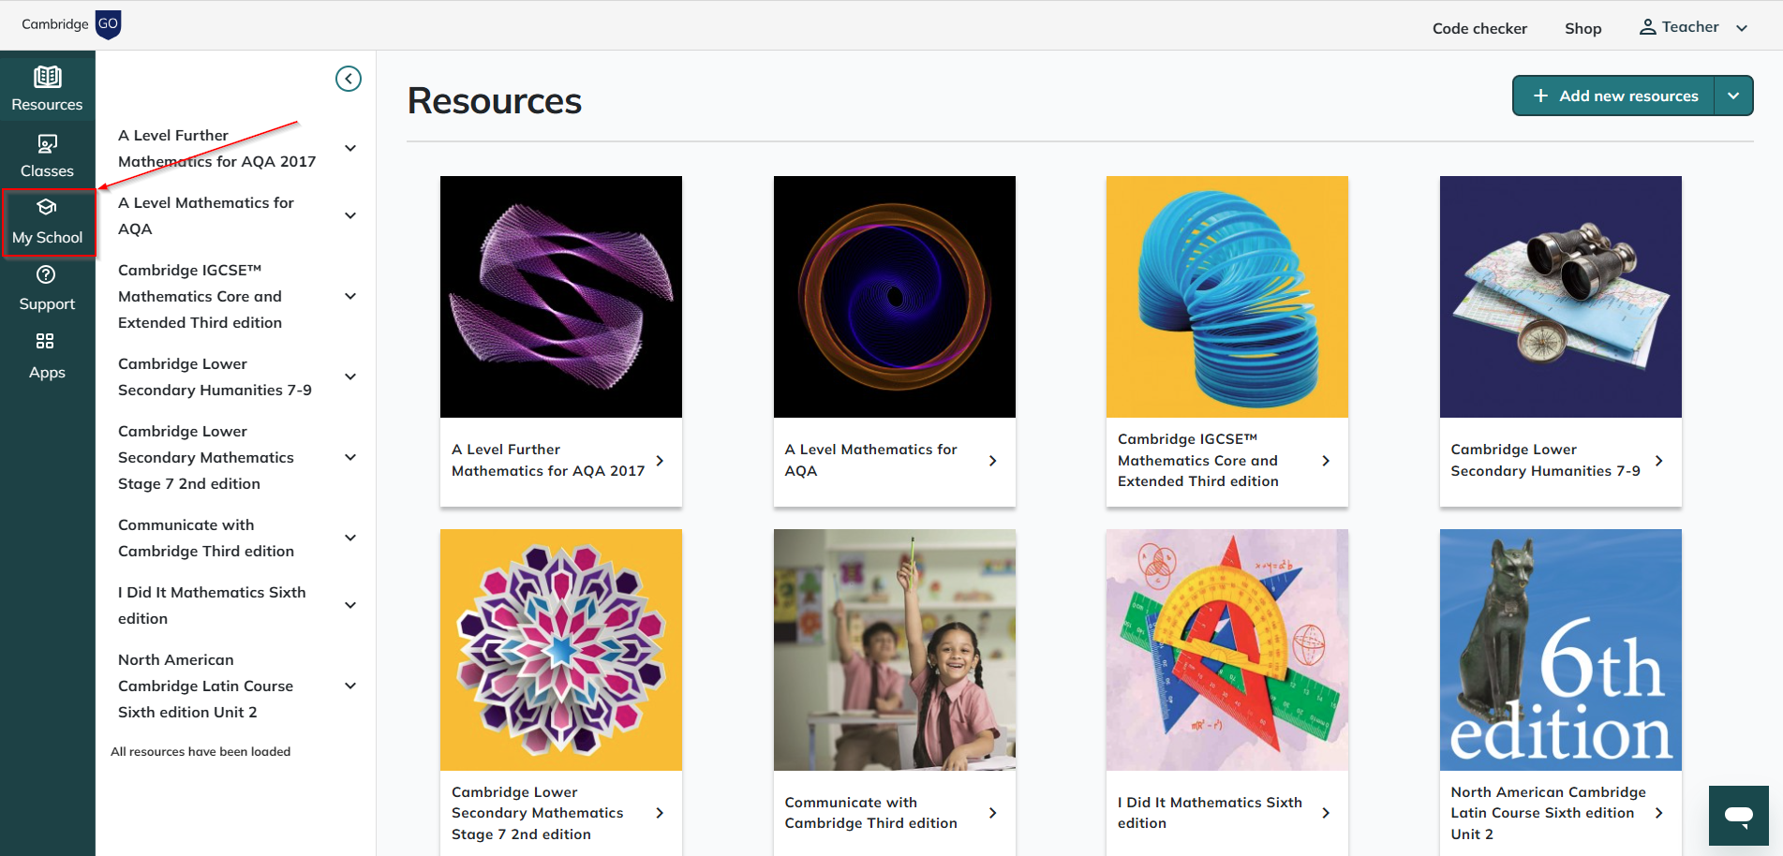Expand Cambridge Lower Secondary Humanities 7-9
The image size is (1783, 856).
350,376
